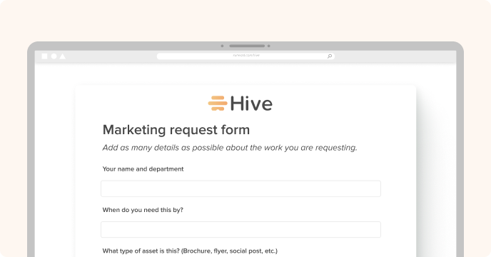491x257 pixels.
Task: Click the italic details instruction subtitle
Action: coord(230,148)
